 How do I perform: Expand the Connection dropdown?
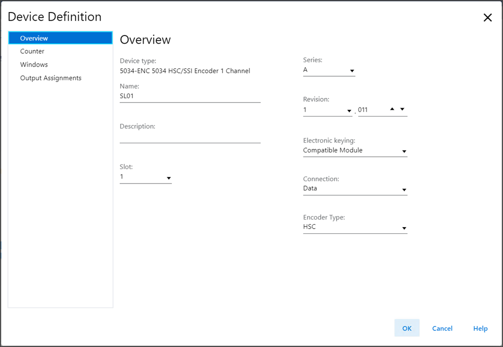pos(355,189)
